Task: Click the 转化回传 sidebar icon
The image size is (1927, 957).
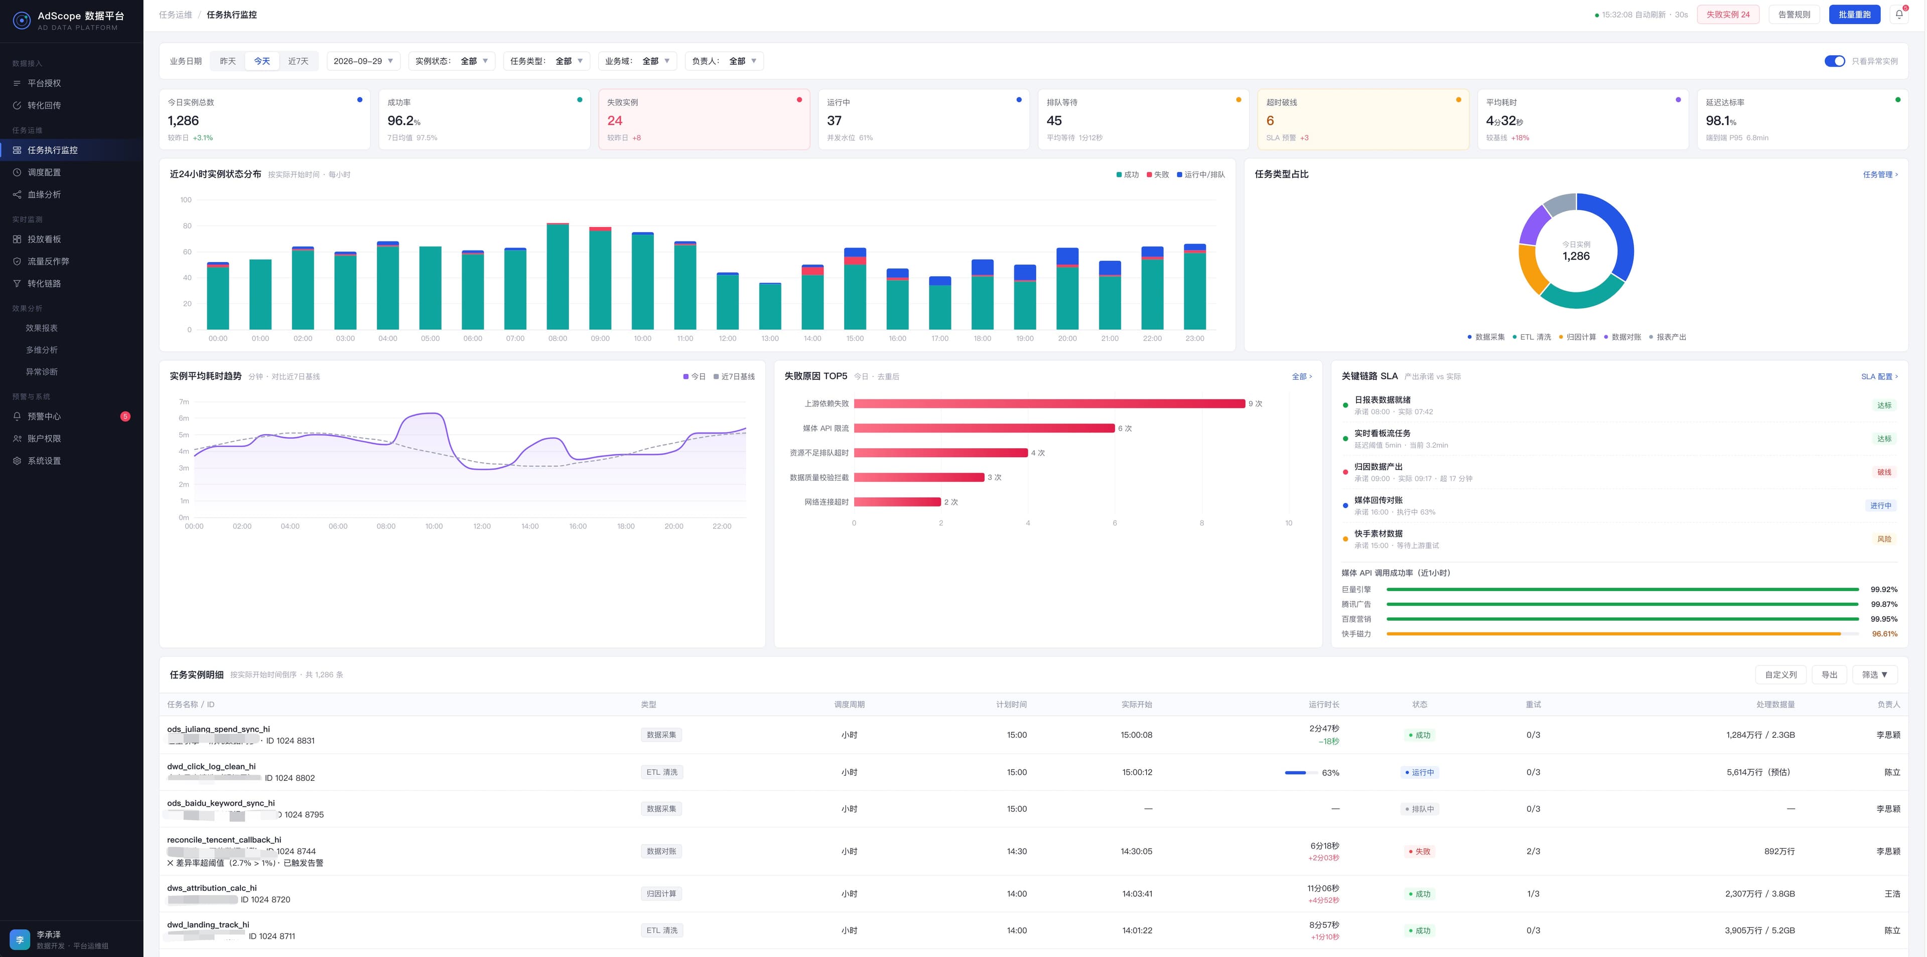Action: tap(17, 105)
